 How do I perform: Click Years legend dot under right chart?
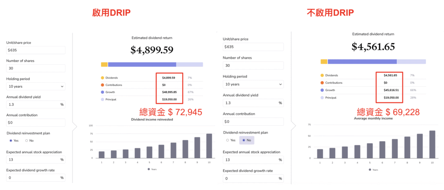pos(370,170)
